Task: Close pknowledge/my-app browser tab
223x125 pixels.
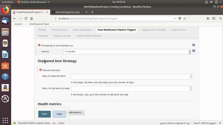Action: (86, 12)
